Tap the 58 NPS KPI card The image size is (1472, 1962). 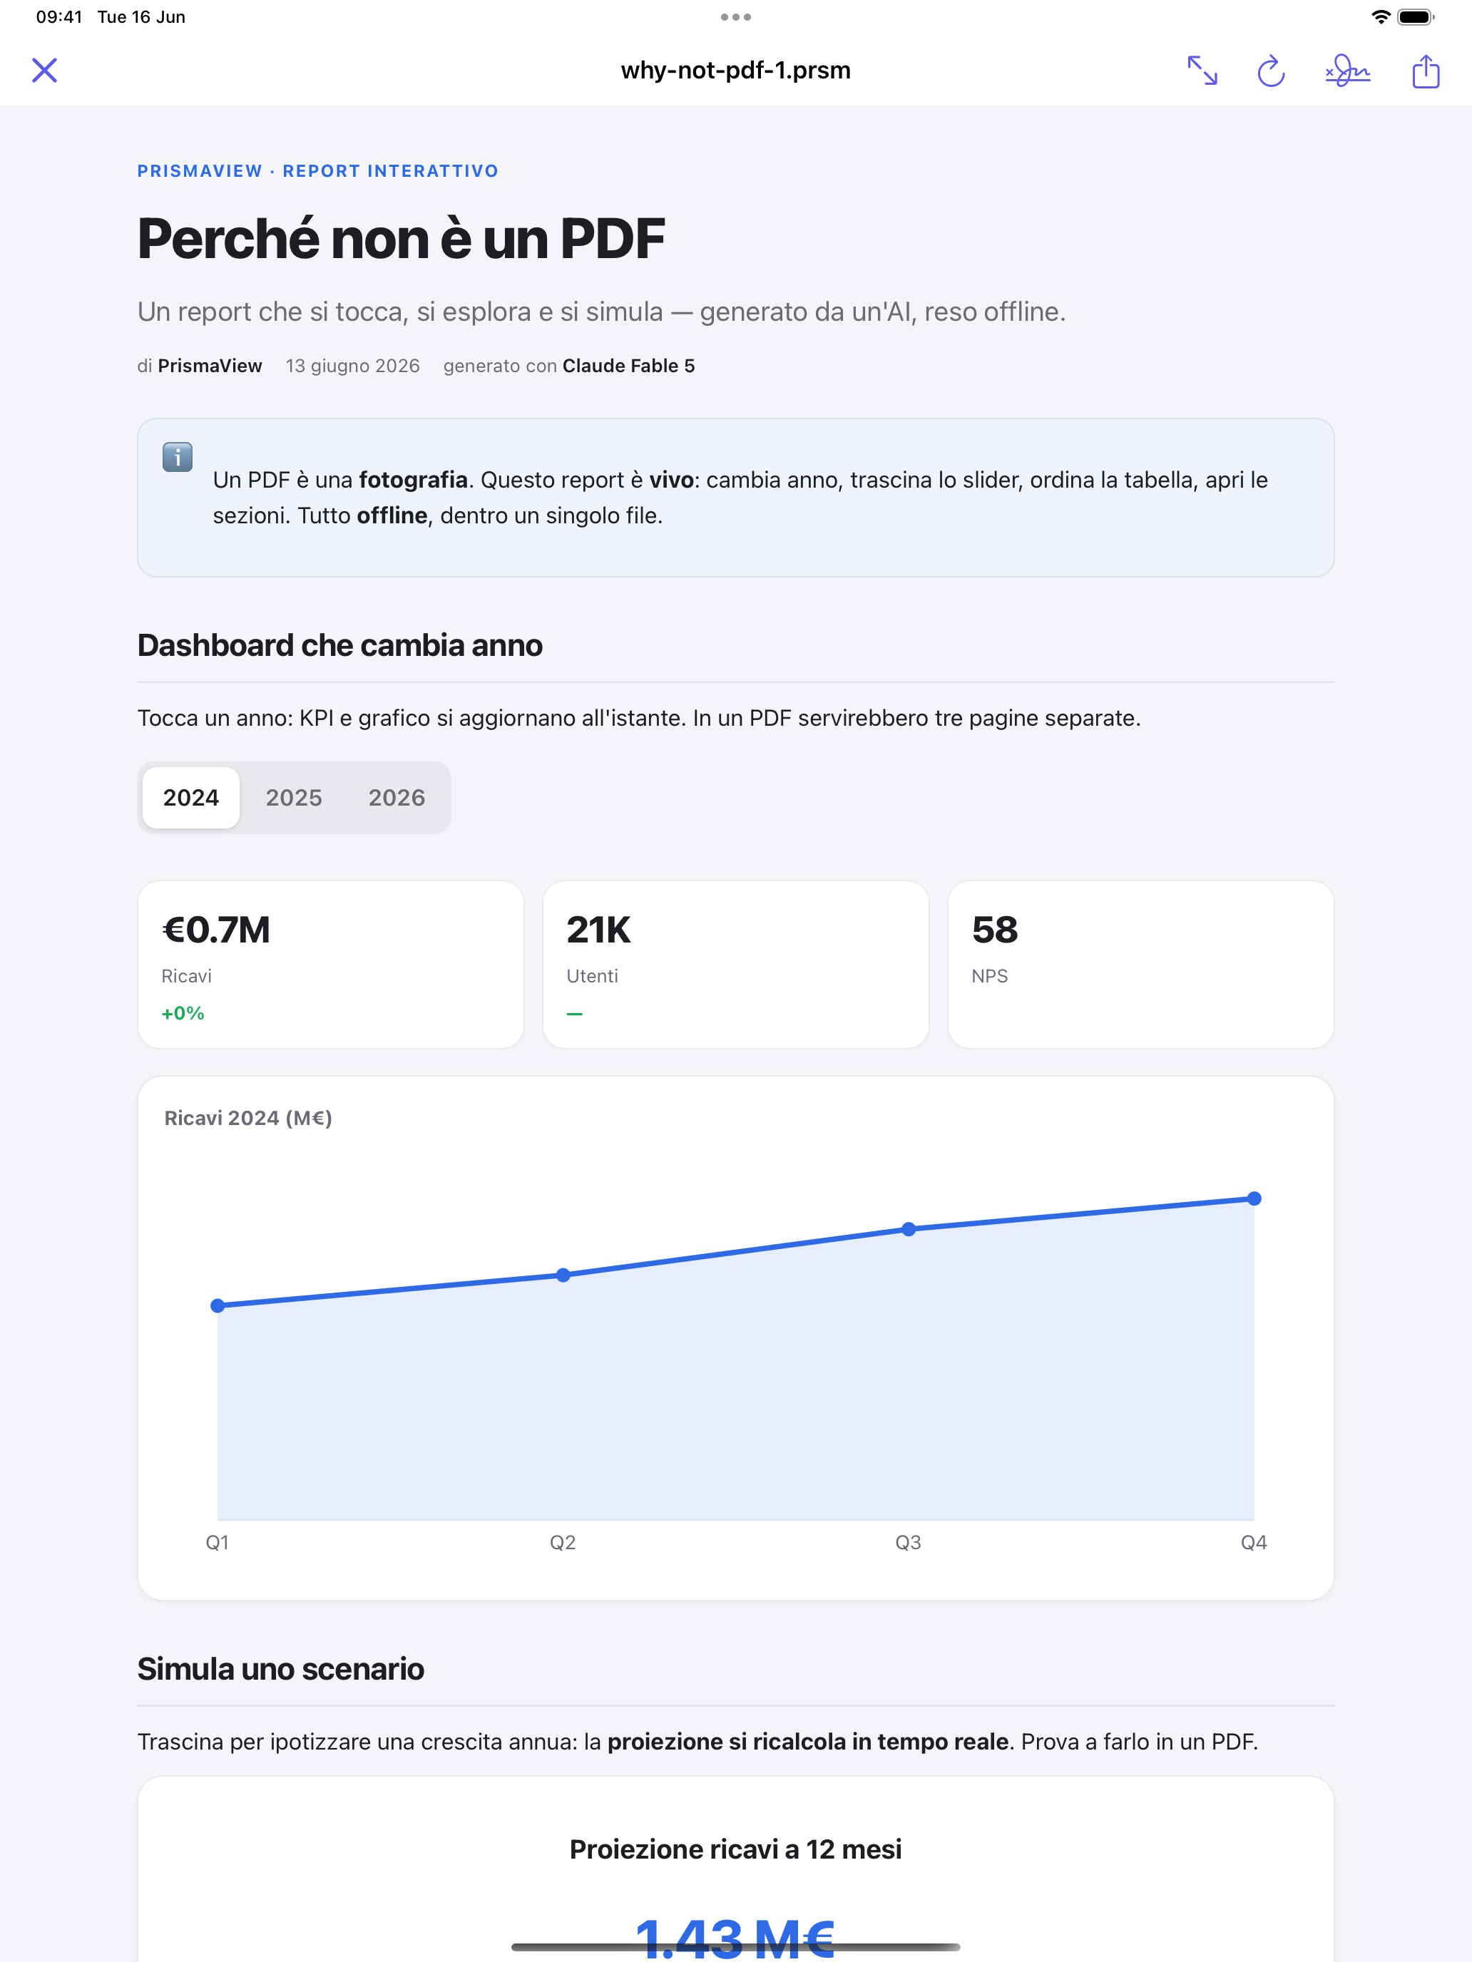click(1141, 964)
